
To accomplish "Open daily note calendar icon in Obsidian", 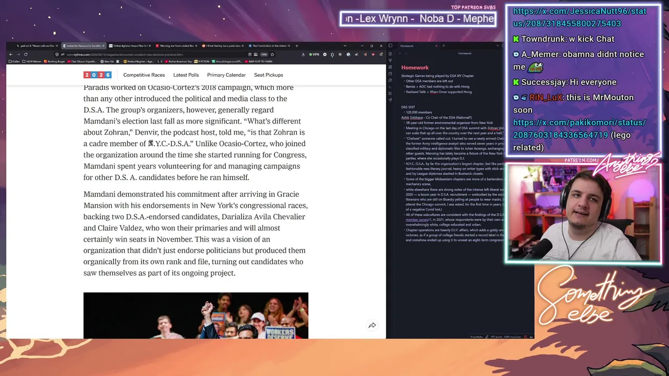I will coord(390,74).
